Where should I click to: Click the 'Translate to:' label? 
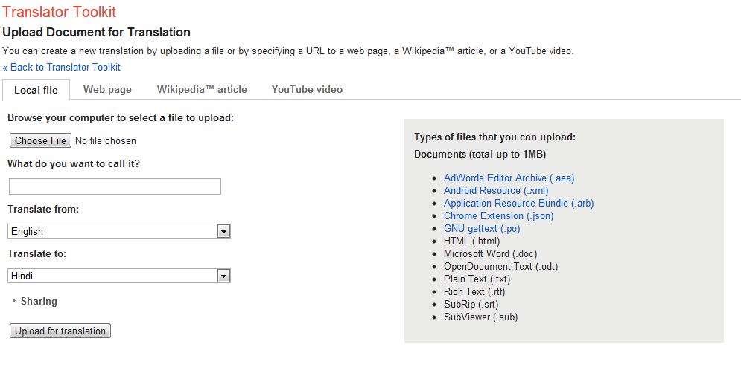(x=36, y=253)
